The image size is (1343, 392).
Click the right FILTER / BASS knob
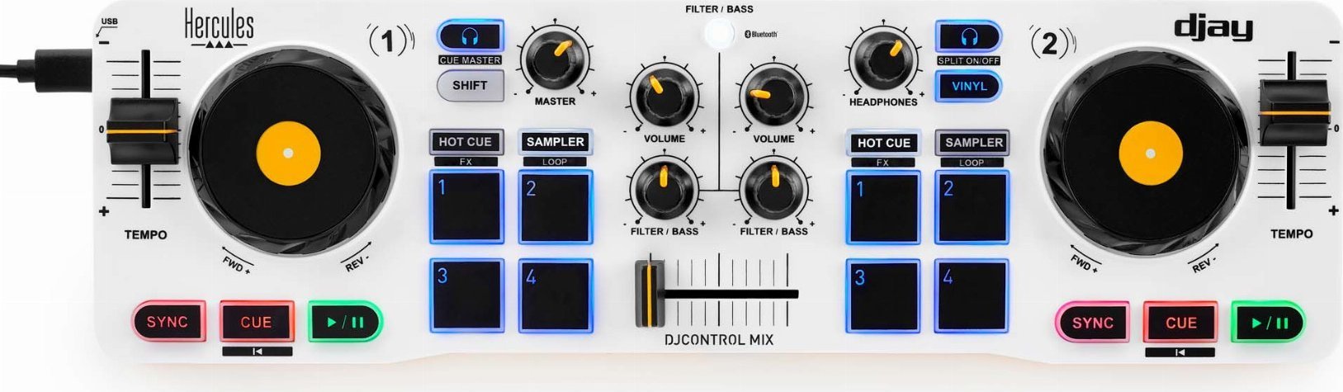click(773, 188)
